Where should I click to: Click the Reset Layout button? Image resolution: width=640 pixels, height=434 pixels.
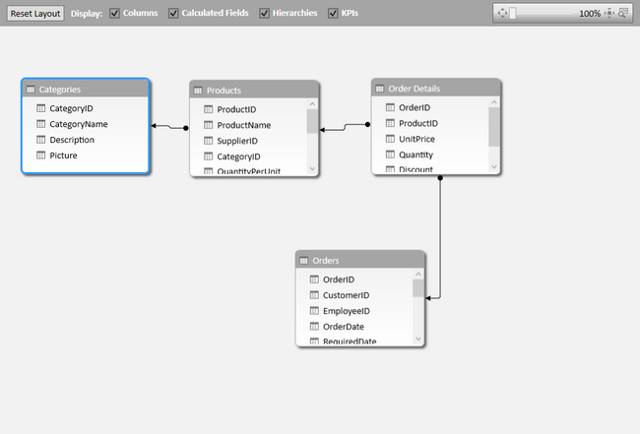point(35,14)
